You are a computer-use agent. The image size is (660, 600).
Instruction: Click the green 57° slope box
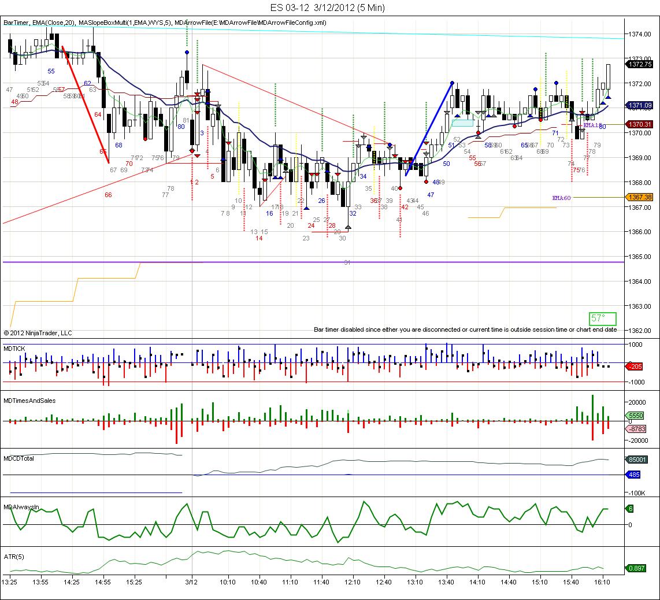pos(602,318)
